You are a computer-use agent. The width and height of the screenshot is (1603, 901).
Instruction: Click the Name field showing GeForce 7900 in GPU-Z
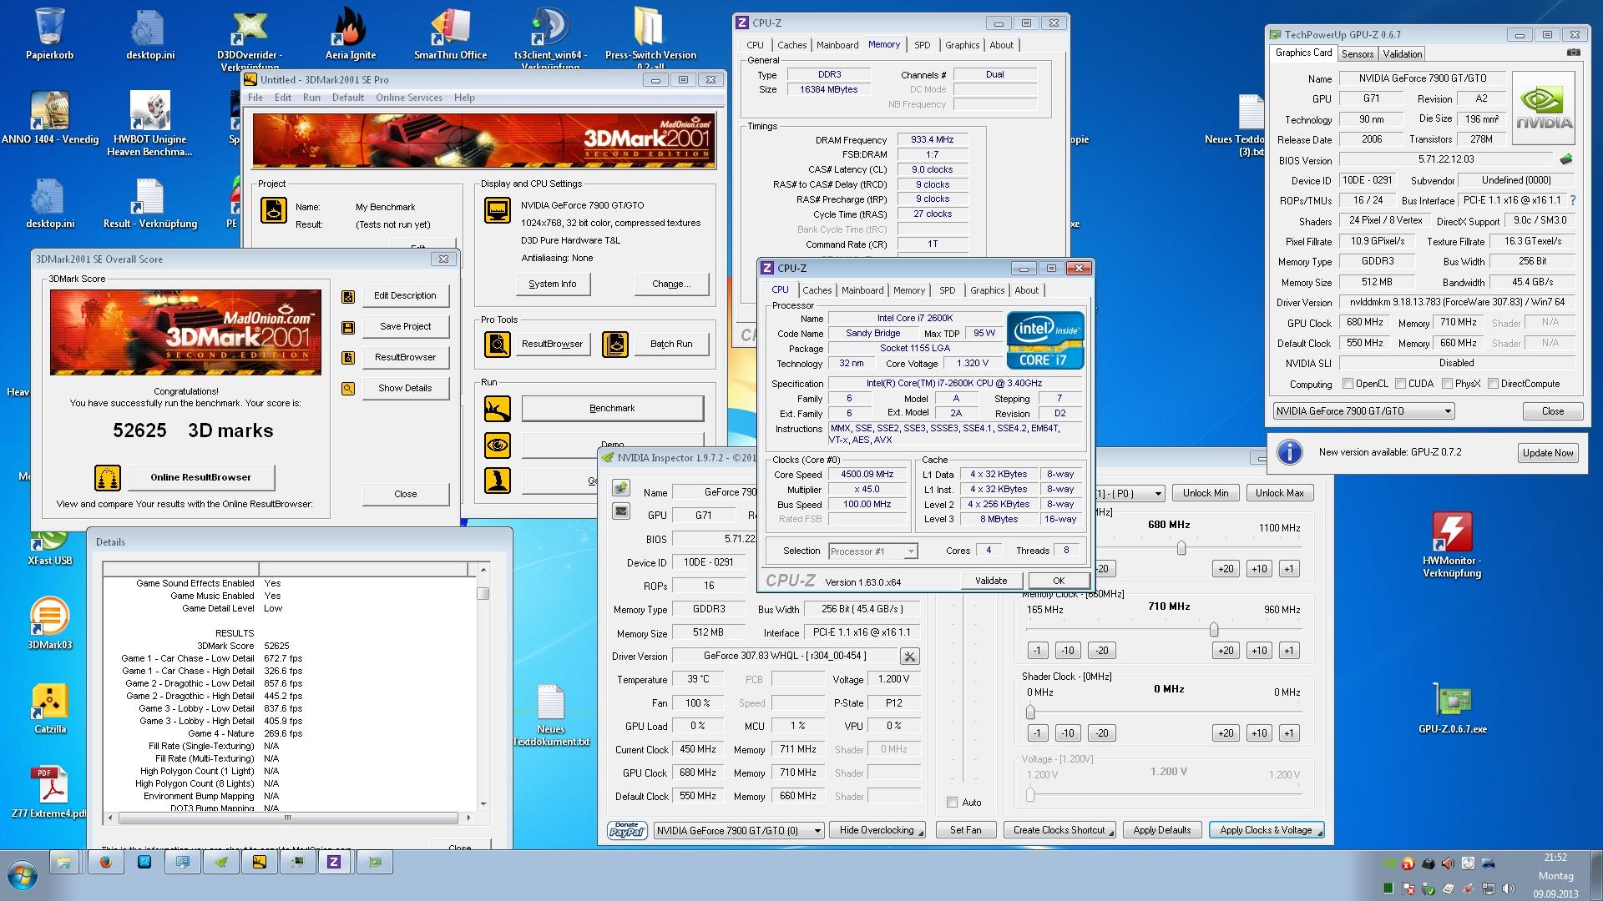click(x=1422, y=78)
